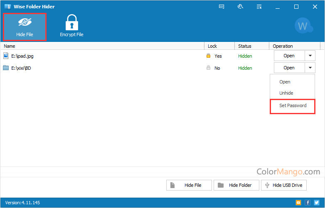The height and width of the screenshot is (208, 325).
Task: Switch to the Hide File tab
Action: point(25,27)
